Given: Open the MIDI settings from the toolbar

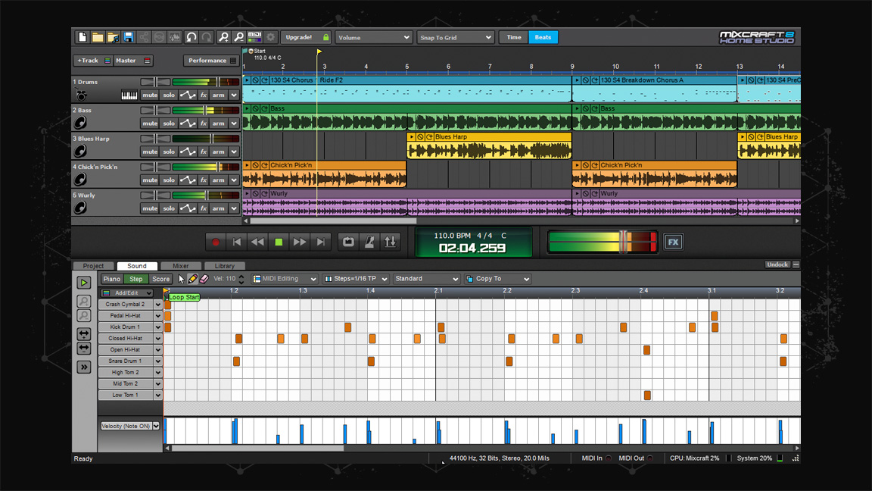Looking at the screenshot, I should click(254, 36).
